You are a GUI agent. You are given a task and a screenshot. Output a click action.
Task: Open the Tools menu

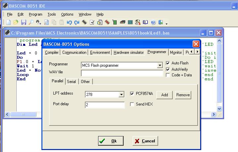coord(52,14)
